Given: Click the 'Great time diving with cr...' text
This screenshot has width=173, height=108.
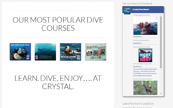Looking at the screenshot, I should [x=142, y=40].
